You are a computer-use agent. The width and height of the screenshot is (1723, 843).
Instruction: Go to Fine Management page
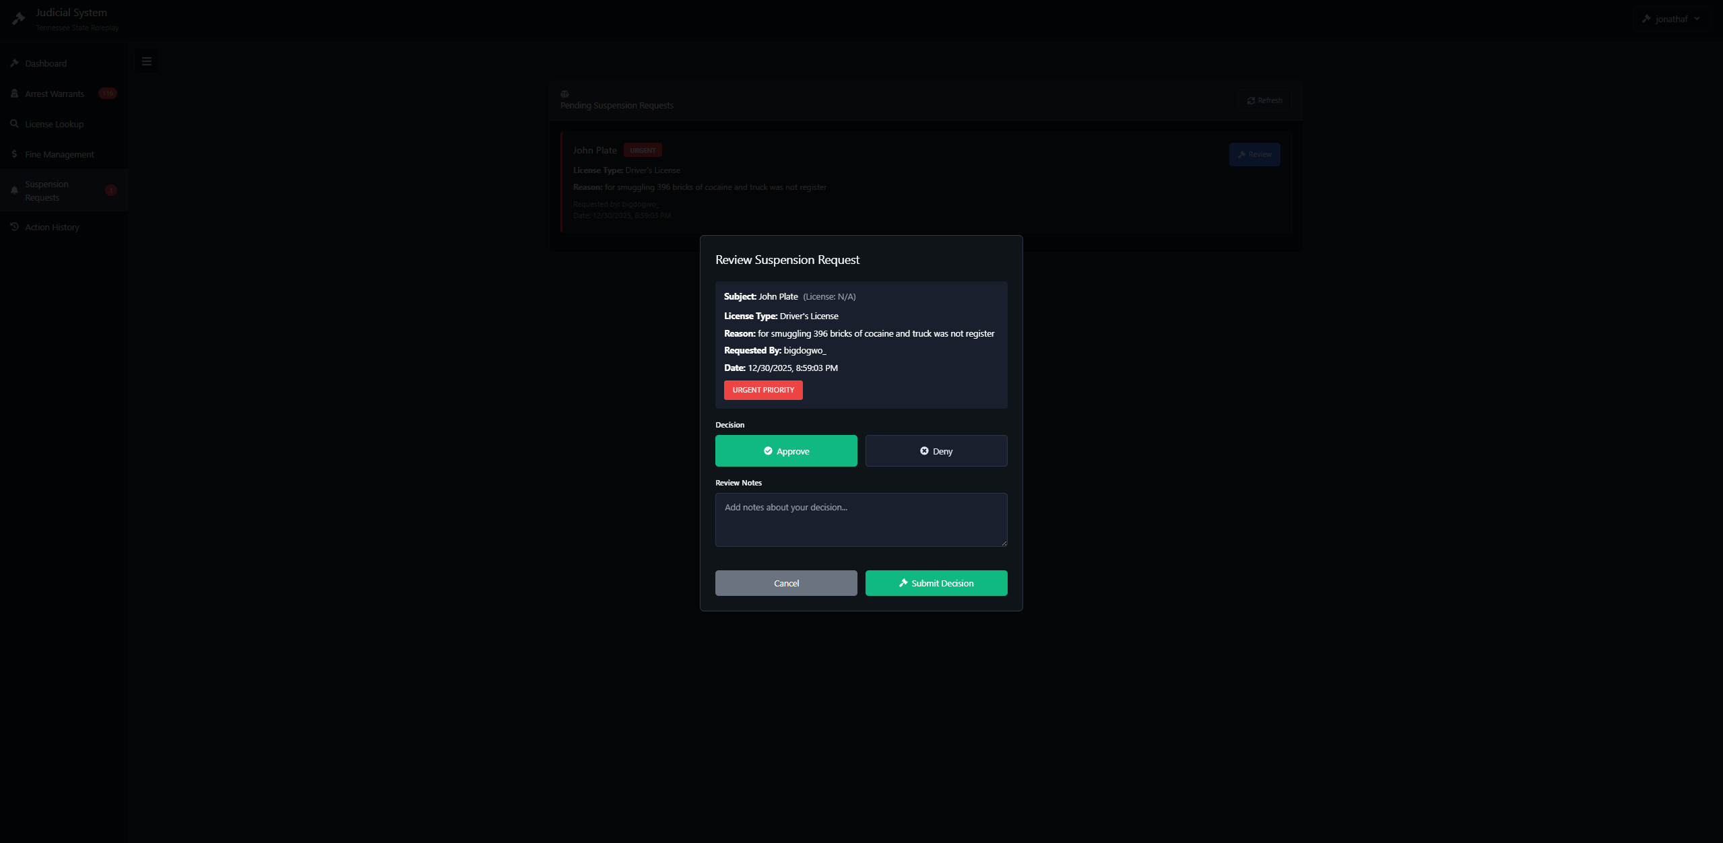pyautogui.click(x=59, y=154)
